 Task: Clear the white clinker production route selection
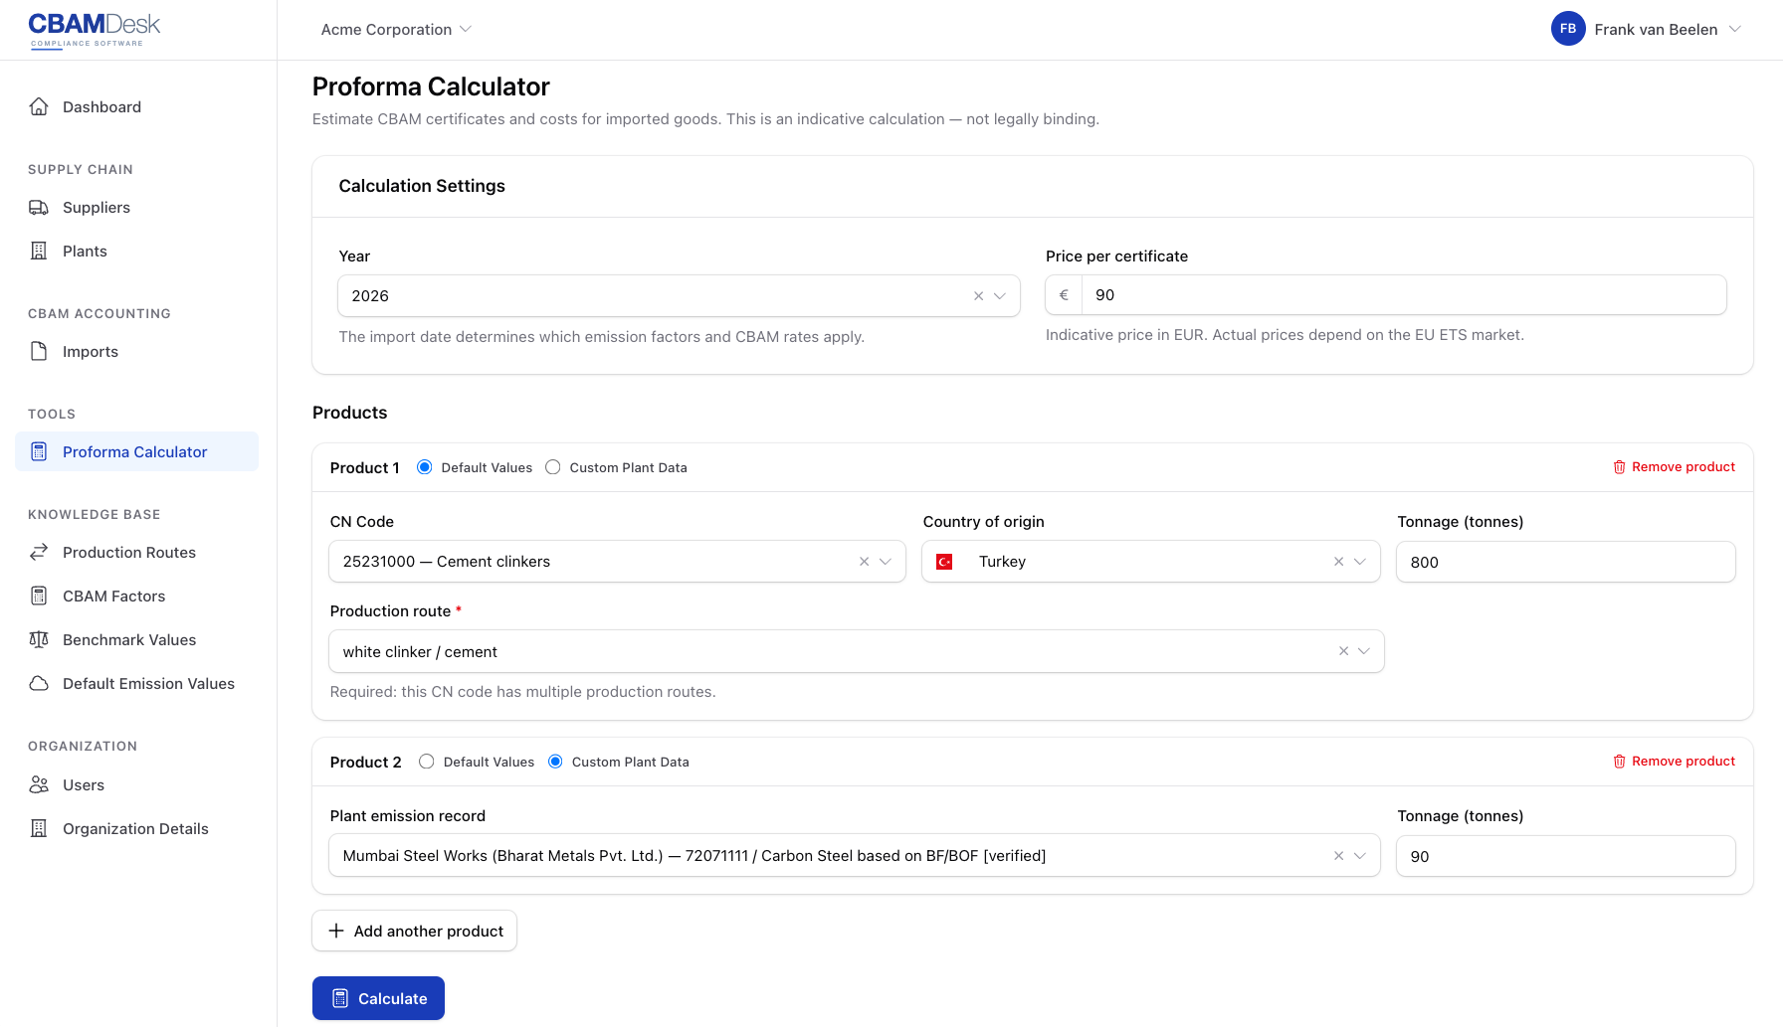1340,651
